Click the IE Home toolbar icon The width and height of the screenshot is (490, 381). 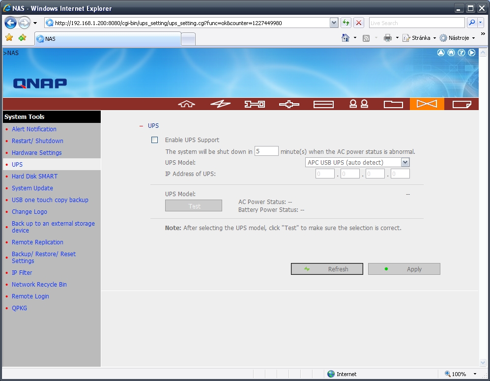346,38
